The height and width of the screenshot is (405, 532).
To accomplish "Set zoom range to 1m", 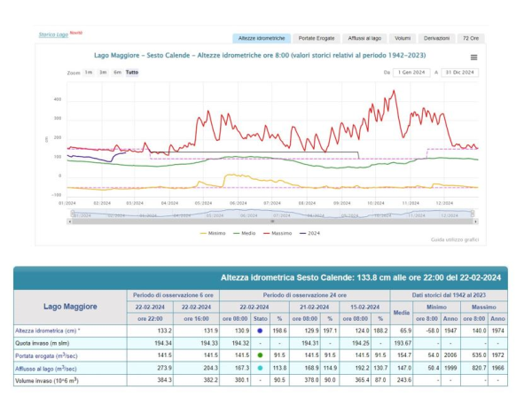I will point(89,72).
